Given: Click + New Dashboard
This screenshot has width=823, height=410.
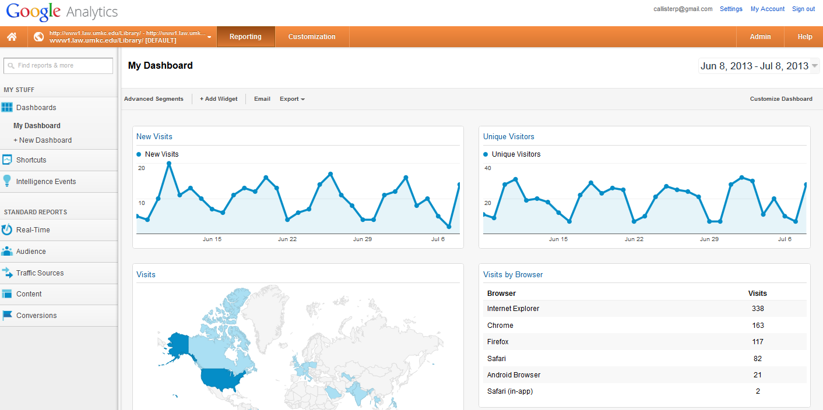Looking at the screenshot, I should (x=43, y=140).
